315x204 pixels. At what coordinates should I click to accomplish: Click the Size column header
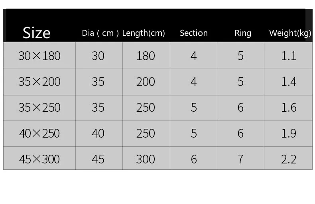point(37,33)
